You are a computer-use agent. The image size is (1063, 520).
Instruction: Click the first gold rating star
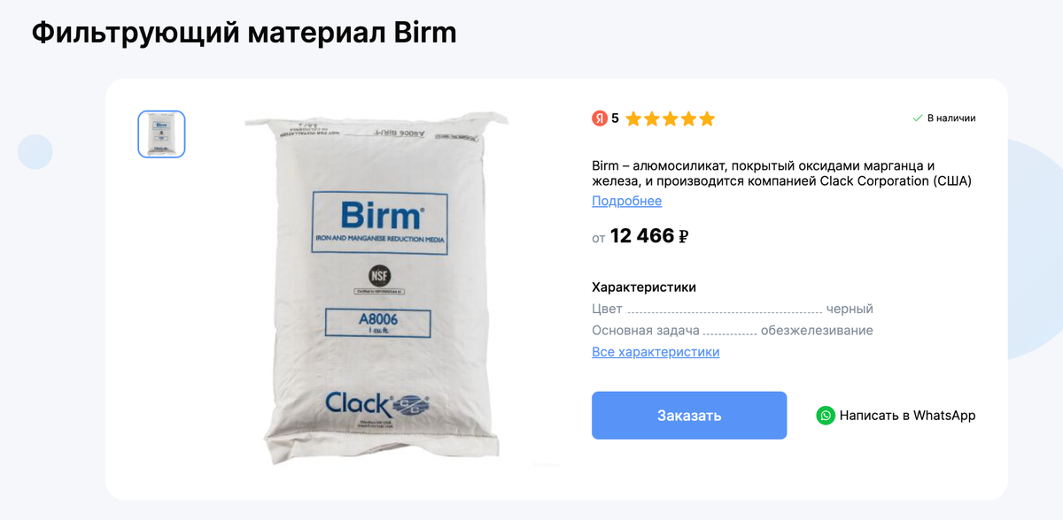(x=633, y=119)
